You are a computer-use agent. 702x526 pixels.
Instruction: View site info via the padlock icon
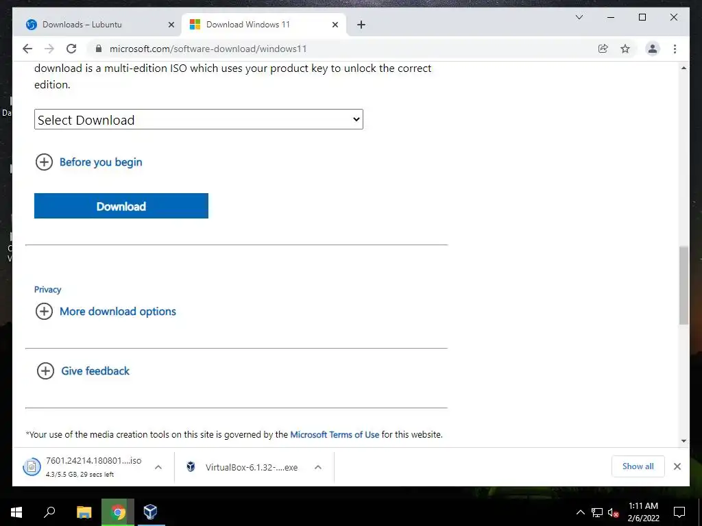[x=99, y=49]
